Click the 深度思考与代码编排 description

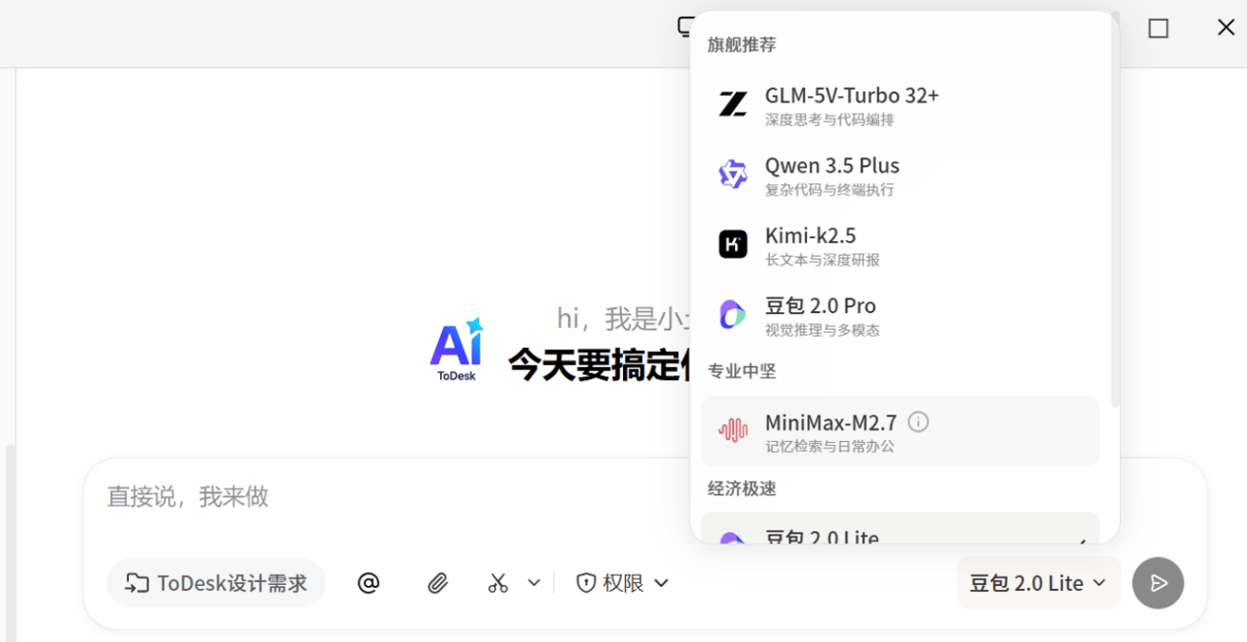[x=830, y=120]
